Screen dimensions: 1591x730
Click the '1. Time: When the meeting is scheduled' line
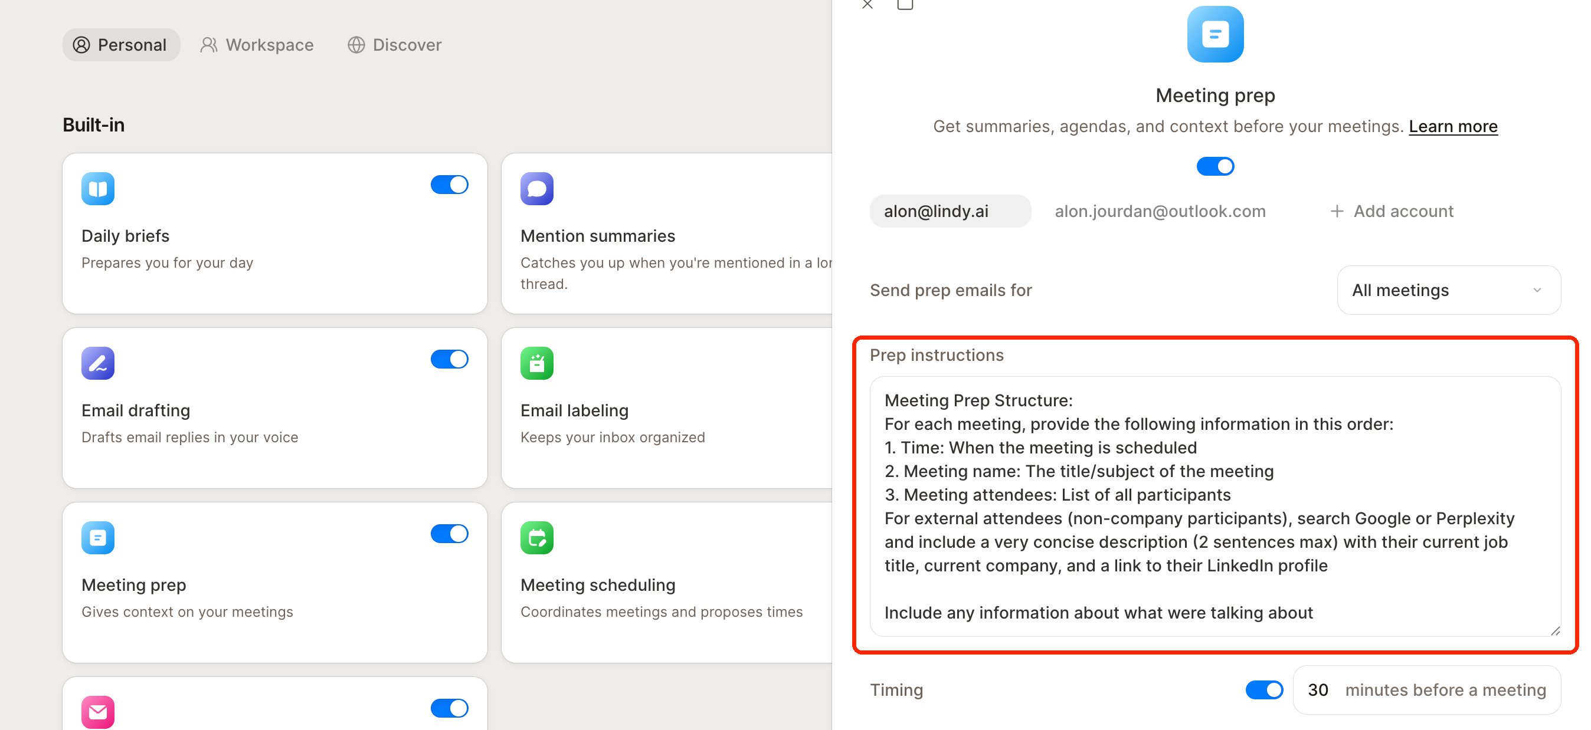[1040, 448]
